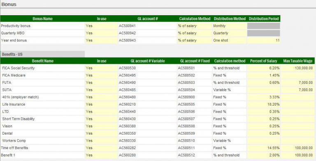Select variable account AC560530

147,68
